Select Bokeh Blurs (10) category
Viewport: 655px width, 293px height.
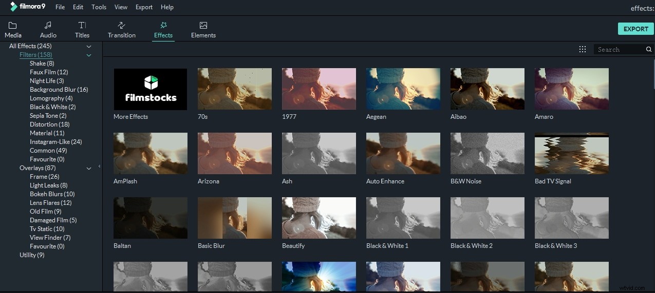[52, 194]
